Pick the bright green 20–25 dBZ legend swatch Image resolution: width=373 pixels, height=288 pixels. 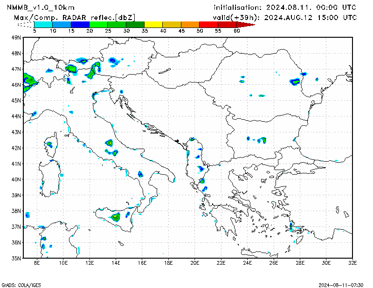98,24
